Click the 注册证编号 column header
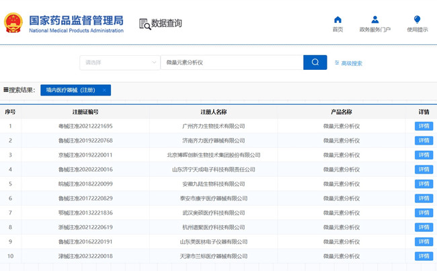 click(85, 112)
